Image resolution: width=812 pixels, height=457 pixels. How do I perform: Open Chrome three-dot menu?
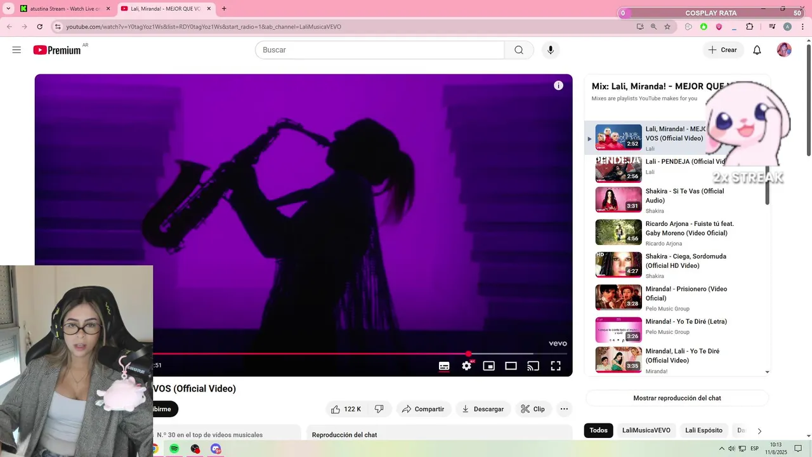tap(802, 27)
